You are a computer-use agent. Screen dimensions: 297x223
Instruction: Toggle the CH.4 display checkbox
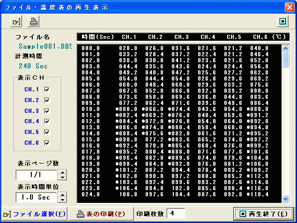tap(47, 121)
